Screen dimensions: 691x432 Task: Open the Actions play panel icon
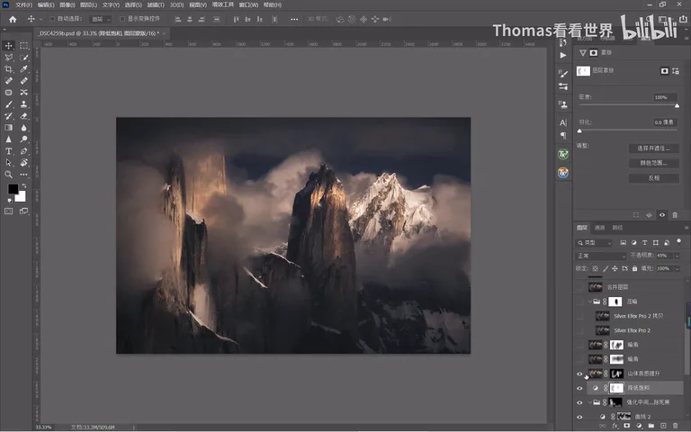pyautogui.click(x=562, y=55)
